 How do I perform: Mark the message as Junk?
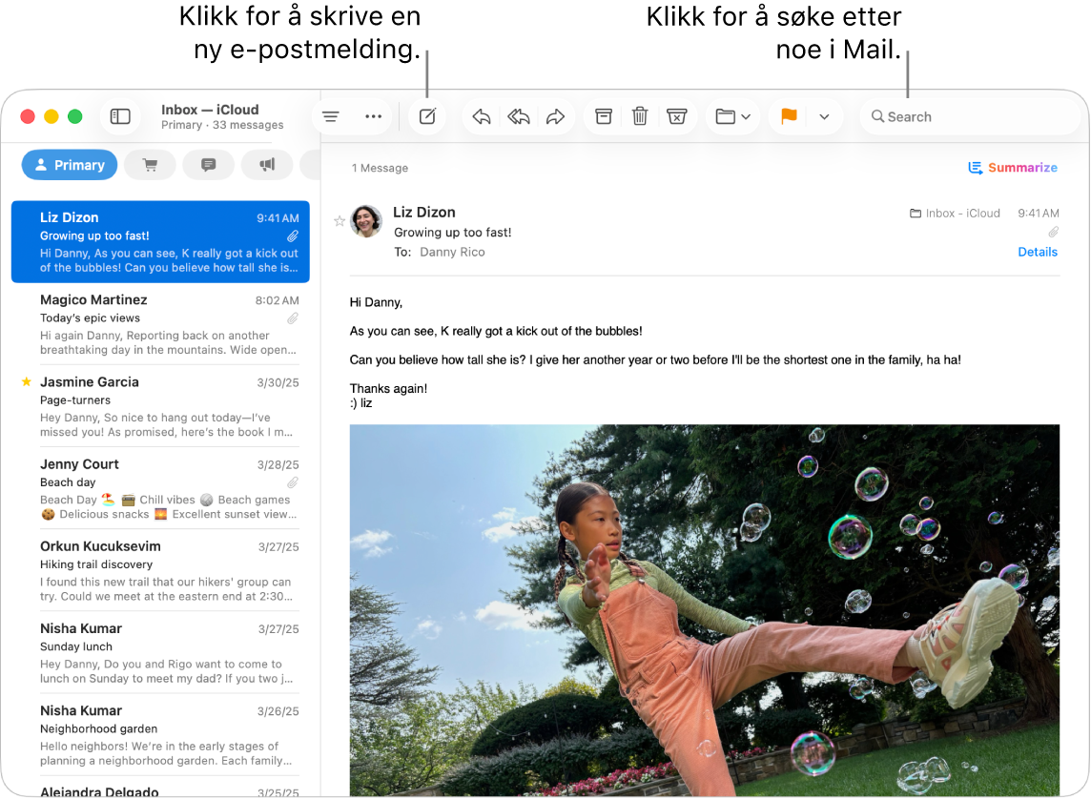pos(677,115)
